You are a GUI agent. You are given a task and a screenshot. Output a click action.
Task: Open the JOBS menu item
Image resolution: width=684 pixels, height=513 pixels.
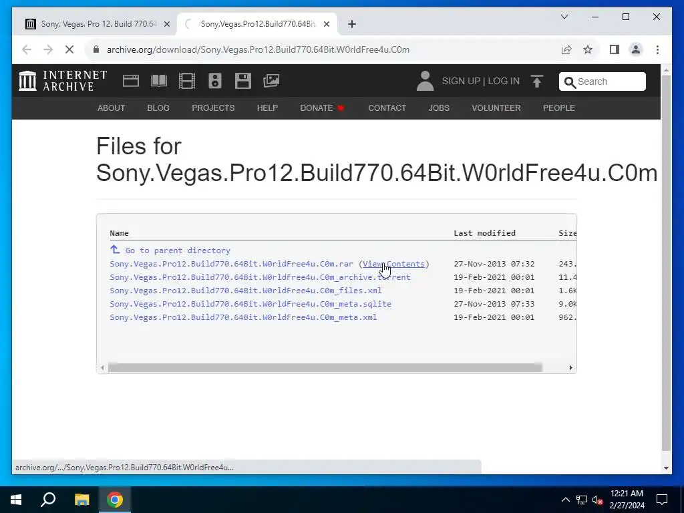[x=439, y=108]
